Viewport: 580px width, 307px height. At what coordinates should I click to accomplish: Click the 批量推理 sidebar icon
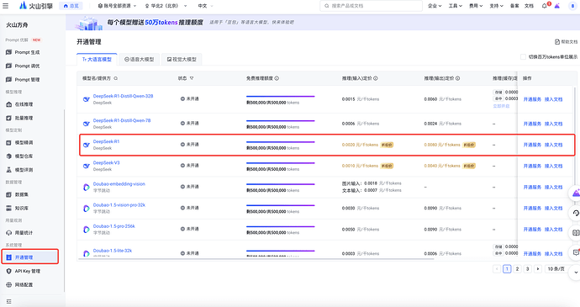click(x=9, y=118)
